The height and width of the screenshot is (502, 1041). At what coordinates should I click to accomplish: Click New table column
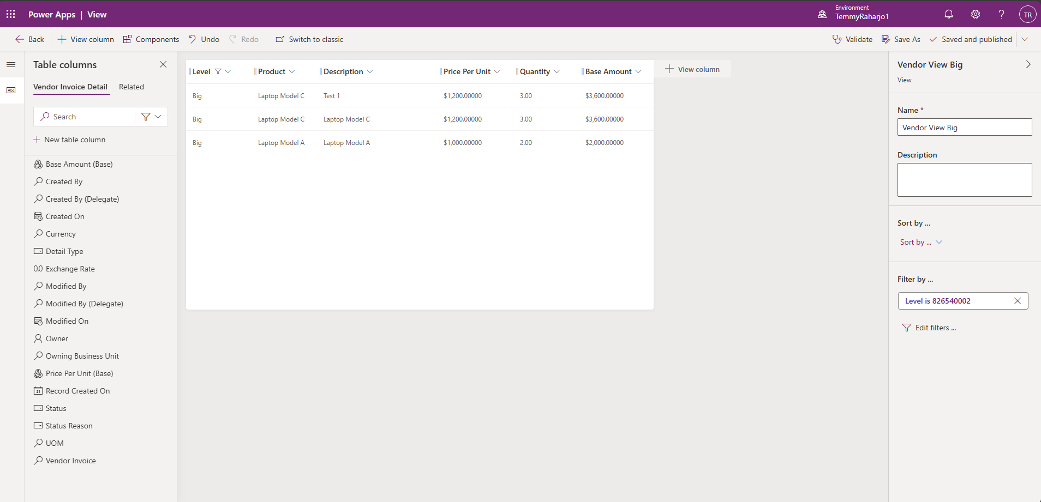pos(69,140)
